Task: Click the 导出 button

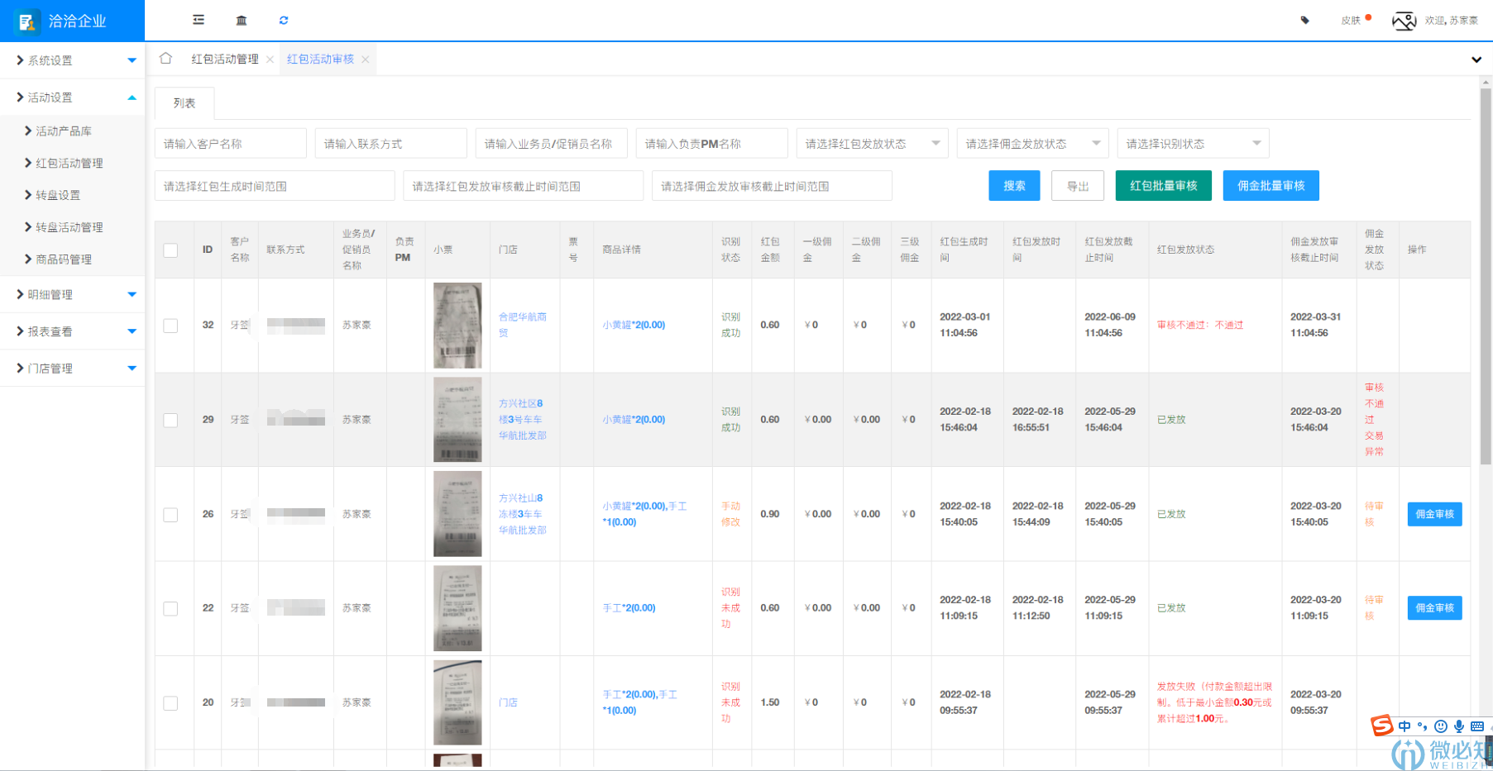Action: (x=1078, y=186)
